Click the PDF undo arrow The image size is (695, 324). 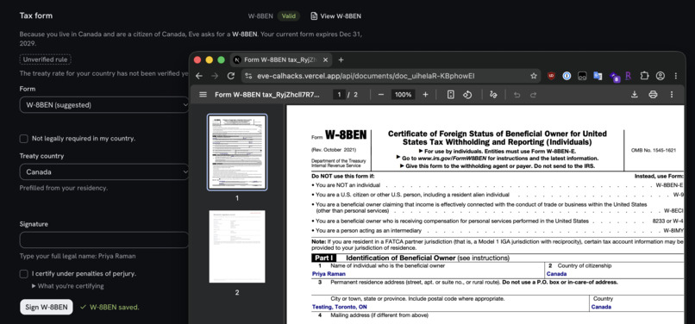[517, 95]
